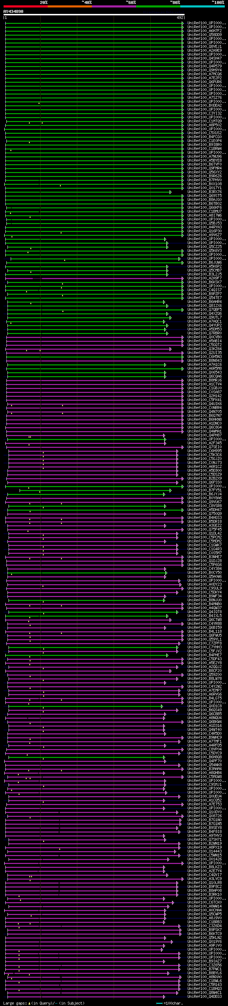Select hit label UniRef100_Q56XY2
The height and width of the screenshot is (1006, 228).
[204, 172]
